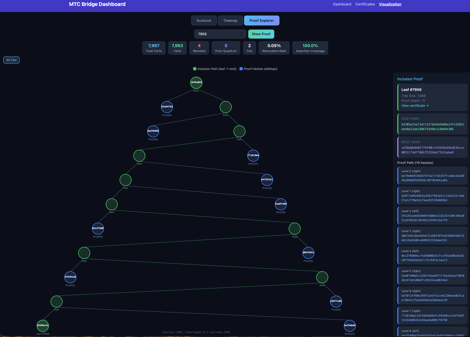
Task: Select the Proof[9] node 25e8475d
Action: (x=167, y=107)
